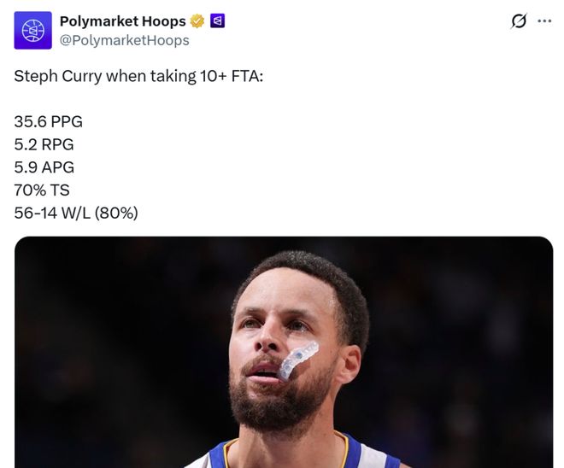Screen dimensions: 564x468
Task: Click the mouthguard in the photo
Action: 298,359
